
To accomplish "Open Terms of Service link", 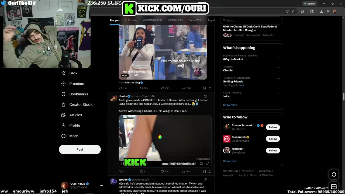I will 230,171.
